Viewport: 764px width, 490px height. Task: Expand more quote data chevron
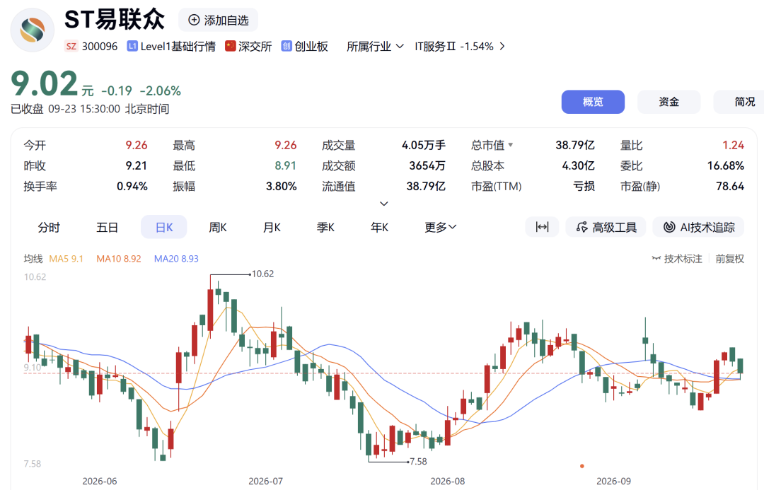(384, 204)
